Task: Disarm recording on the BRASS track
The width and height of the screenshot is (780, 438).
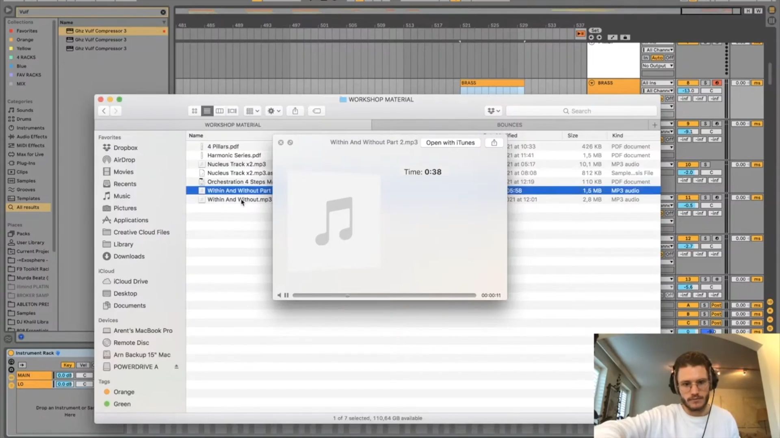Action: pos(717,83)
